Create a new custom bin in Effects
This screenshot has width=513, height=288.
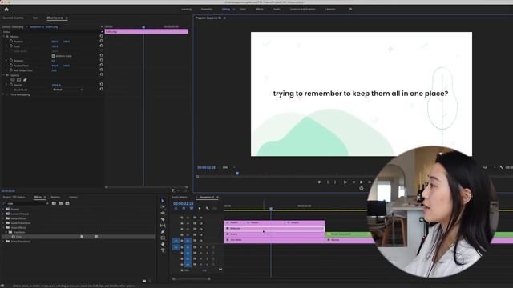144,281
